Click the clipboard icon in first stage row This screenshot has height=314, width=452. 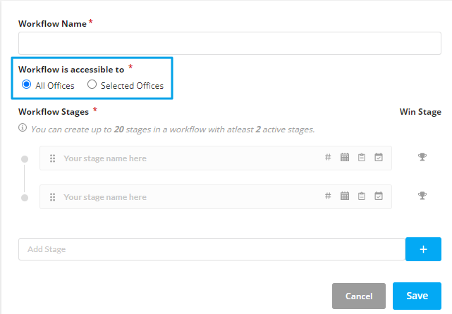tap(362, 158)
